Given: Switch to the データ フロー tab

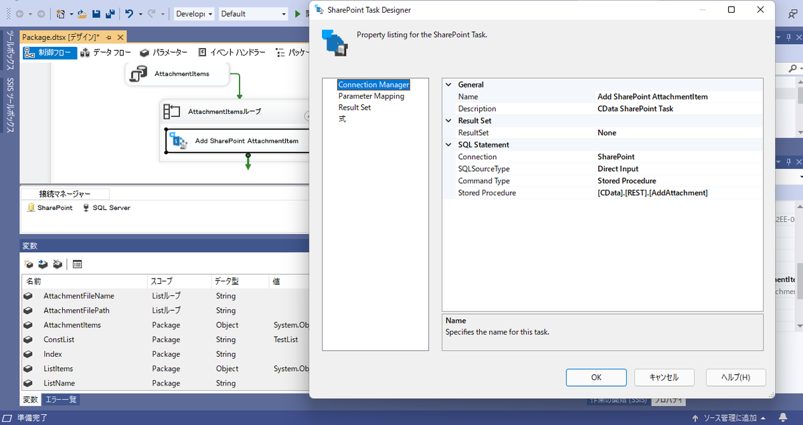Looking at the screenshot, I should tap(105, 53).
